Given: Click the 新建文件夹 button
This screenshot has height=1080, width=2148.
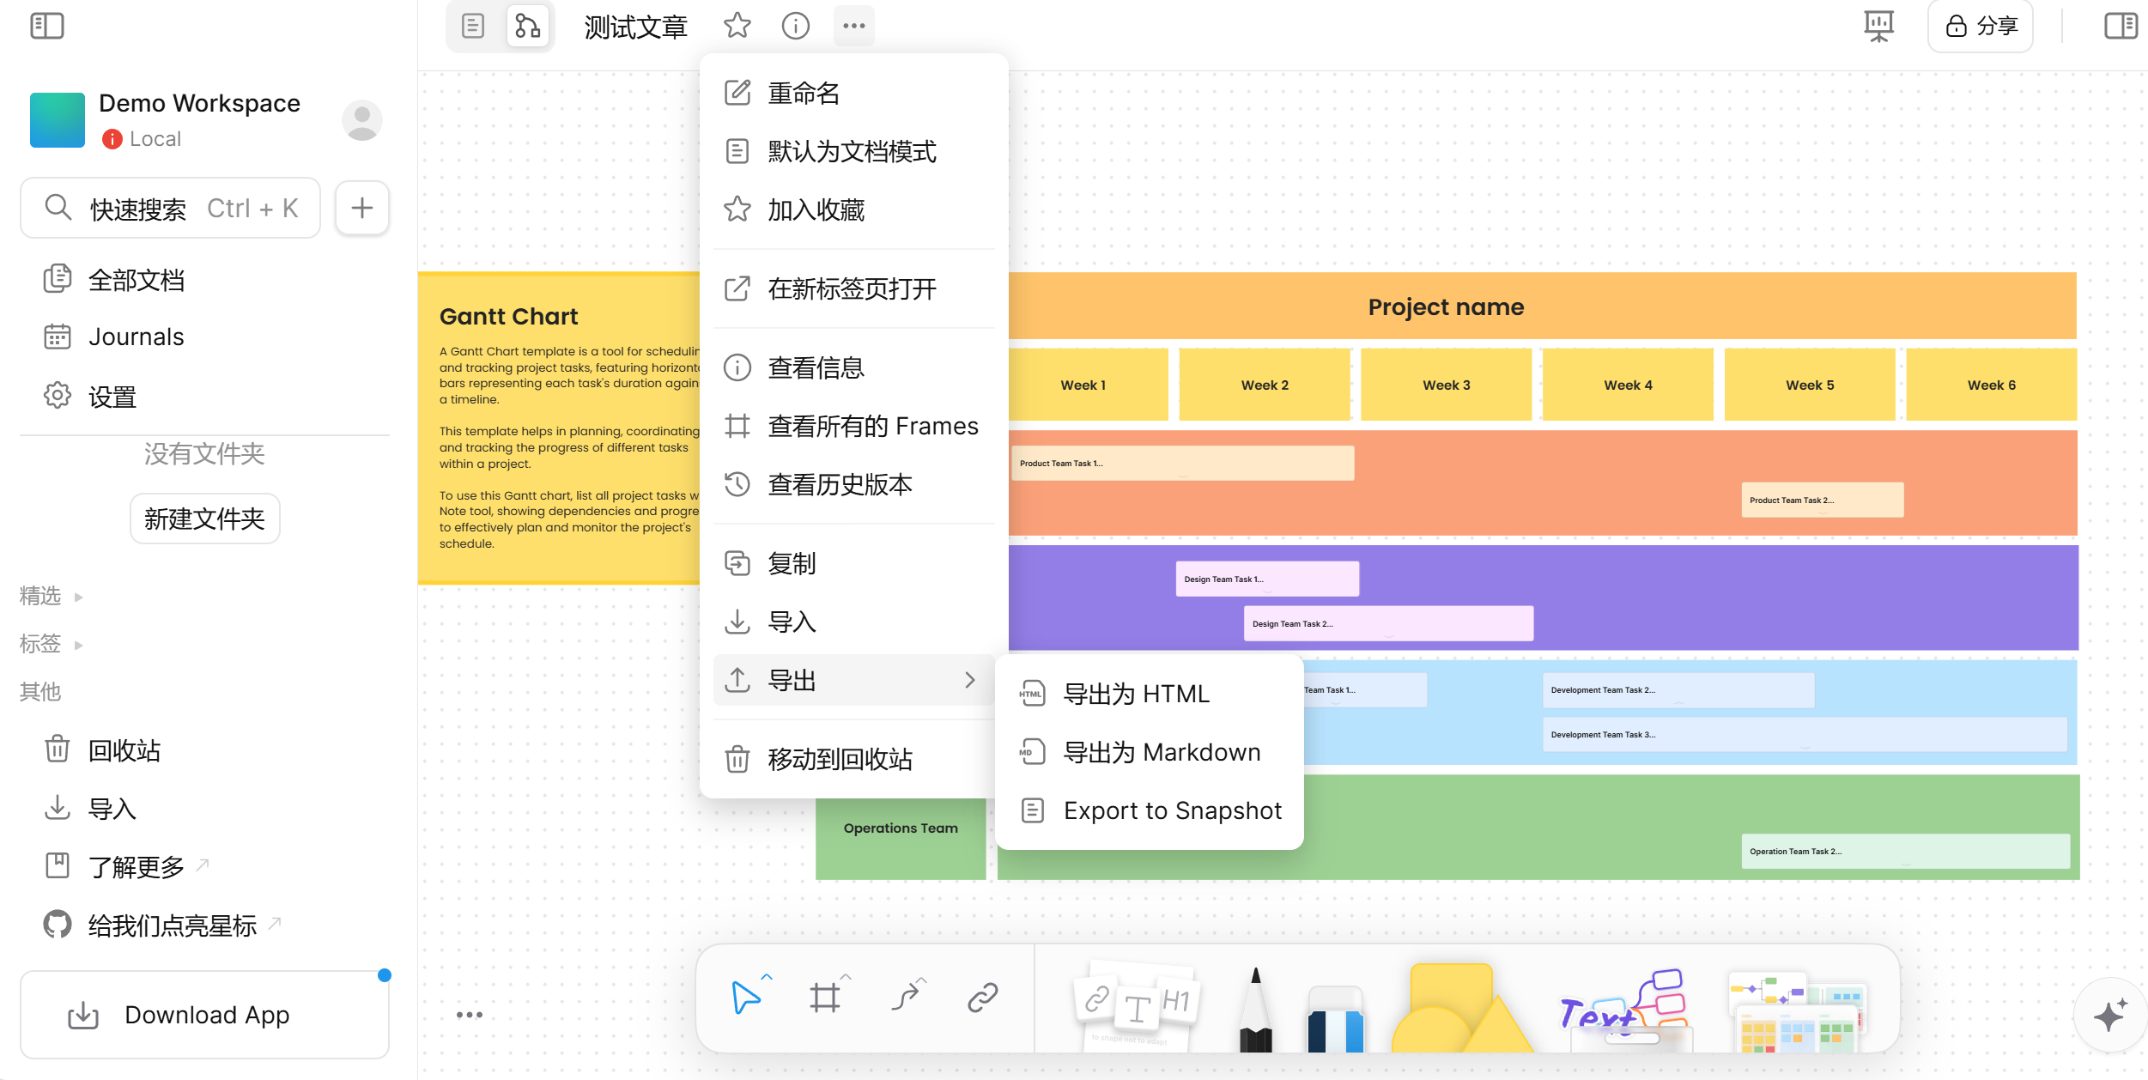Looking at the screenshot, I should point(204,519).
